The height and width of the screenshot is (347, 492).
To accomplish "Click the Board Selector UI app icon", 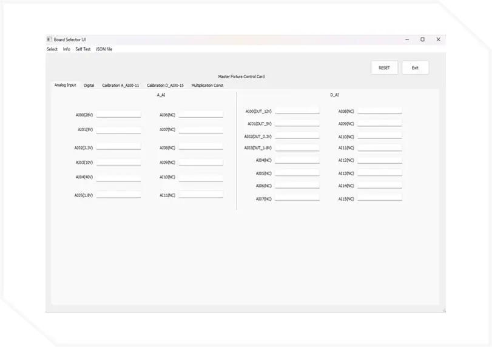I will point(49,39).
